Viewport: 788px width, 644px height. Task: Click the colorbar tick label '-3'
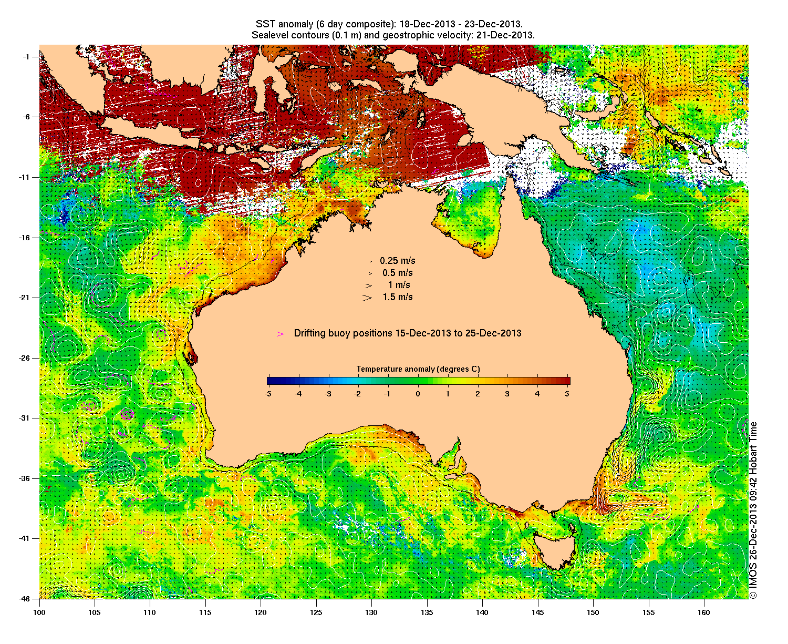(x=328, y=393)
